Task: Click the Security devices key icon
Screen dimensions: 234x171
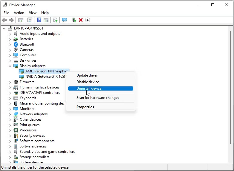Action: (16, 136)
